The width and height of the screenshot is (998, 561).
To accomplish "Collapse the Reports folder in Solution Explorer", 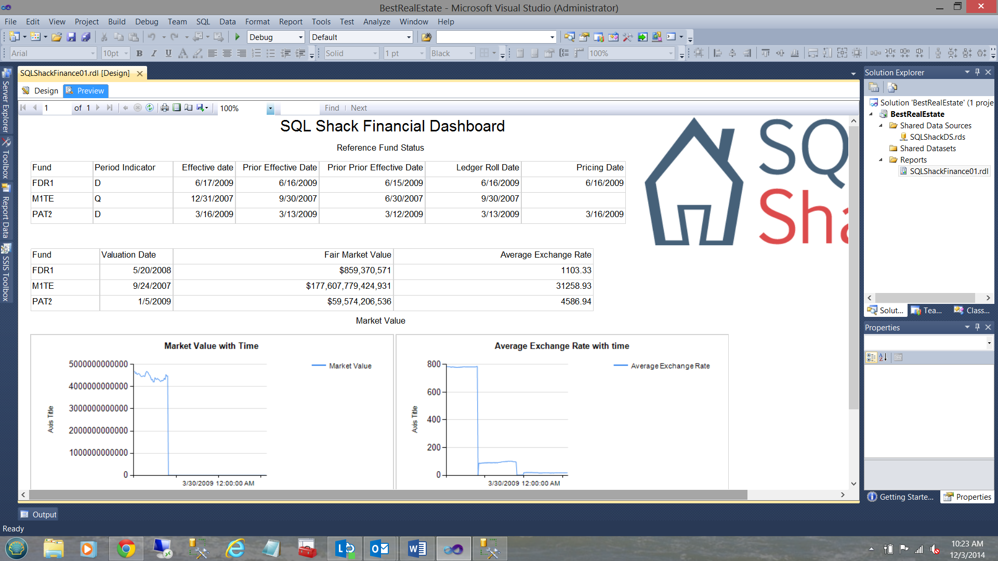I will (x=881, y=159).
